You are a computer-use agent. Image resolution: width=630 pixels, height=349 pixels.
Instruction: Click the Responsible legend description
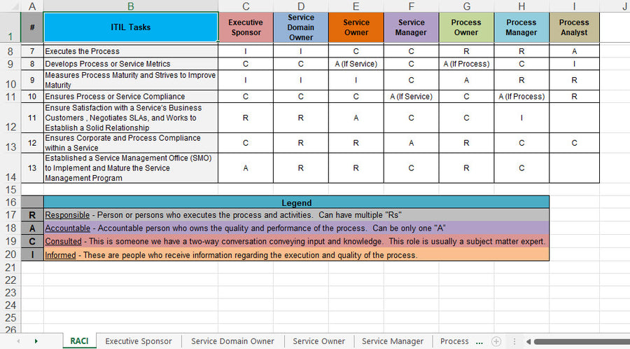coord(296,215)
